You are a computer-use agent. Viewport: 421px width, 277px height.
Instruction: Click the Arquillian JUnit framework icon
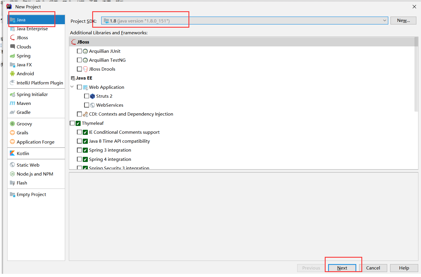click(85, 51)
